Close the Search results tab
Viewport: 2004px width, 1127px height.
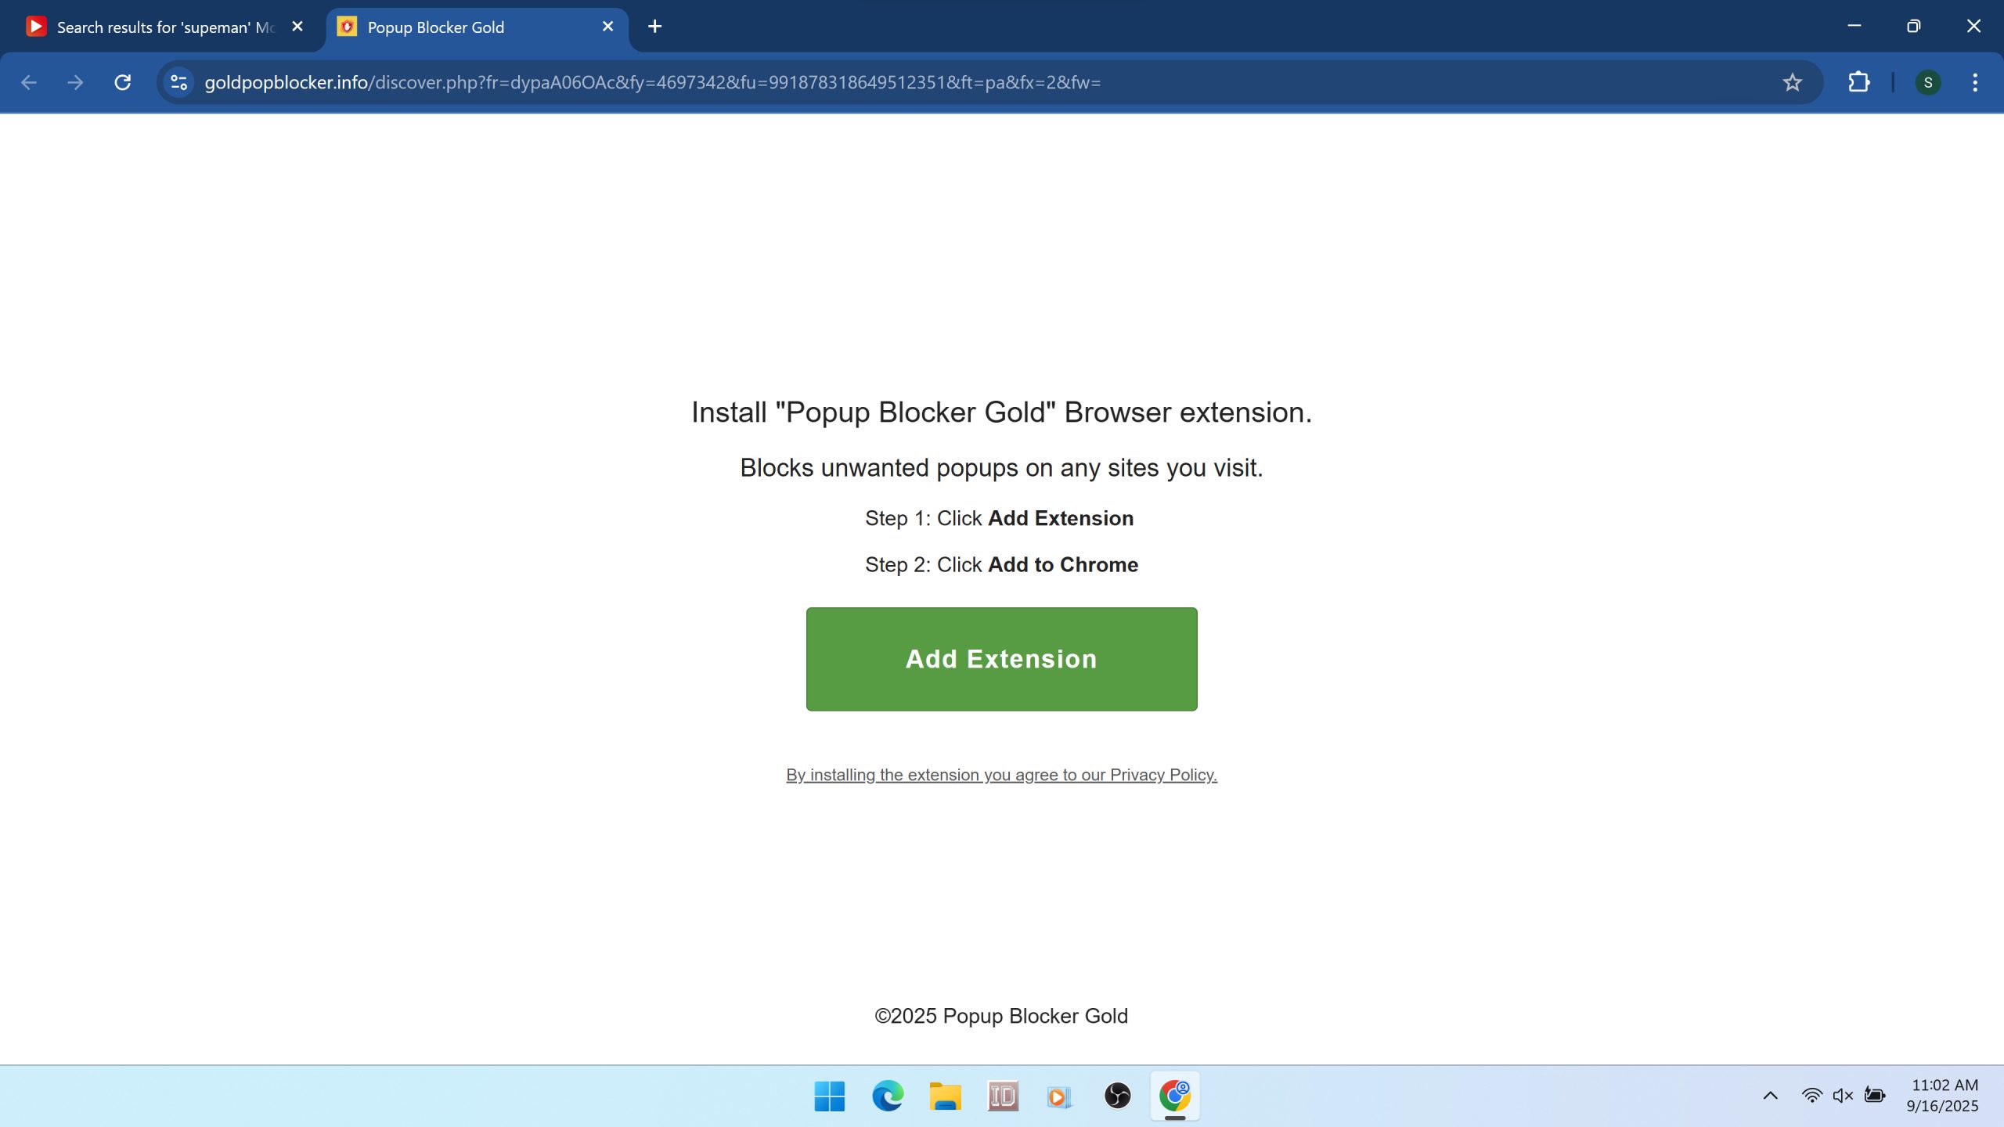click(x=297, y=27)
